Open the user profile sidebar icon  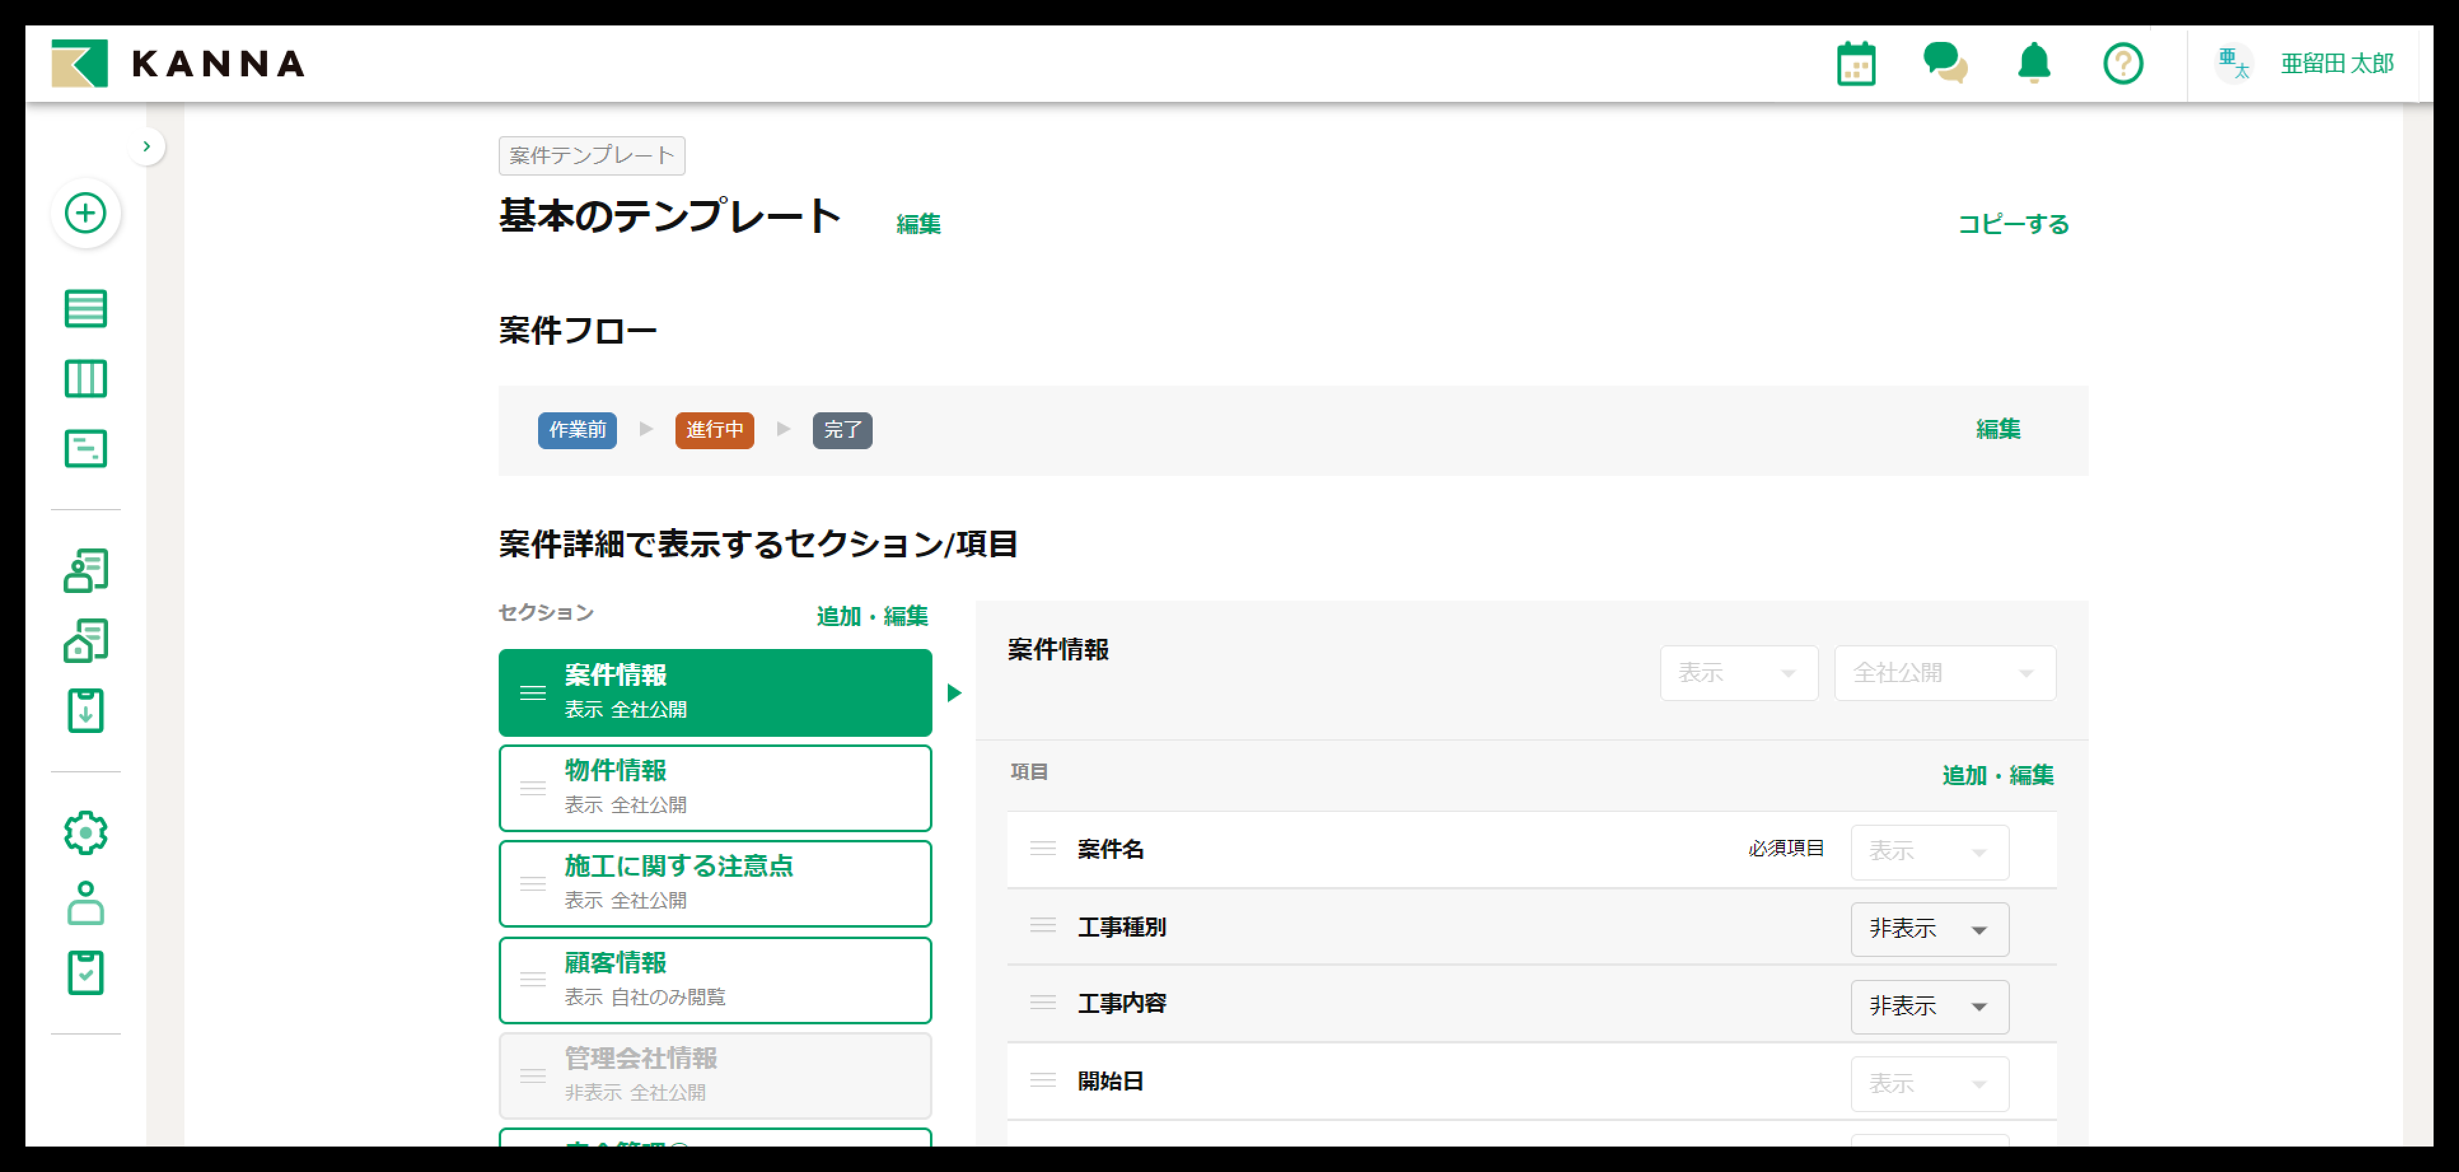[86, 903]
